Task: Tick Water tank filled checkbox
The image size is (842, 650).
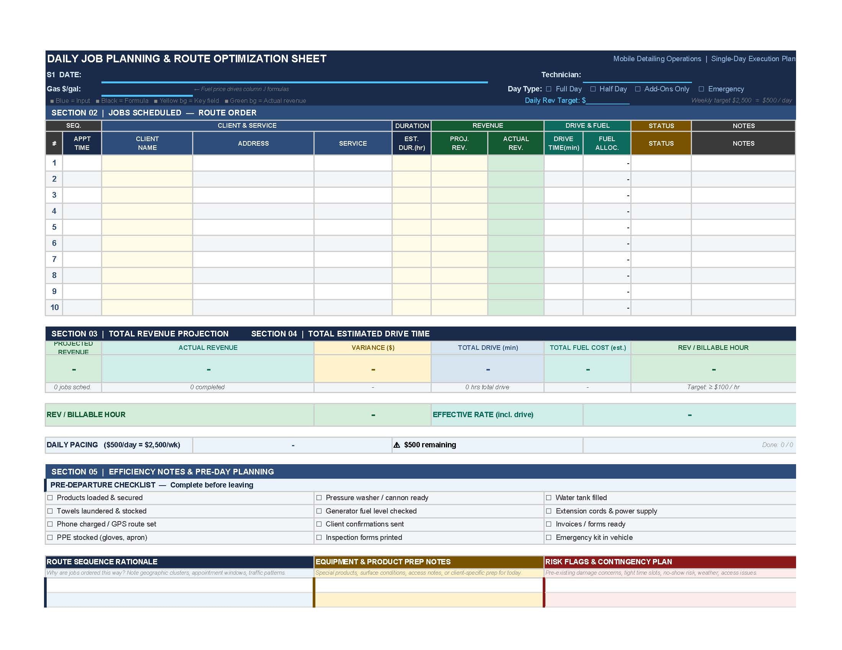Action: 548,497
